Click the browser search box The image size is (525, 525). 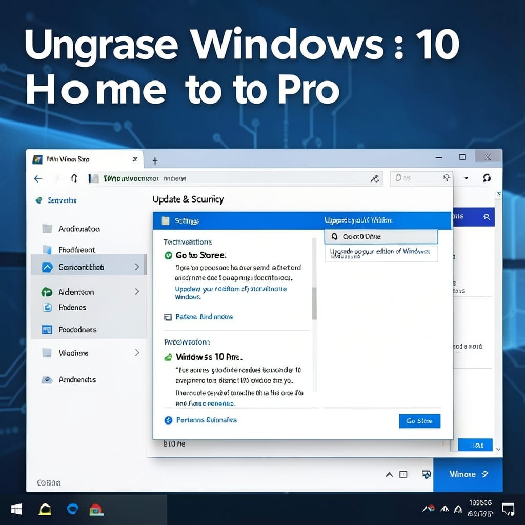point(421,178)
